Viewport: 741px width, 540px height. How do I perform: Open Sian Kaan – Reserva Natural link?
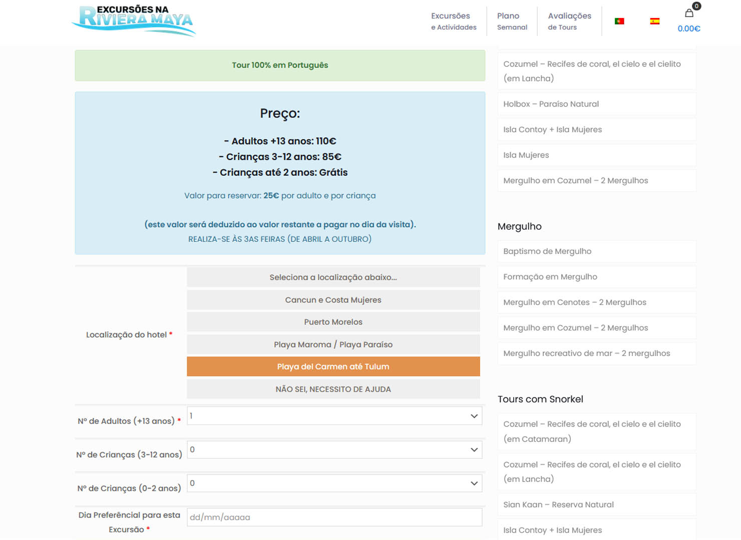558,504
